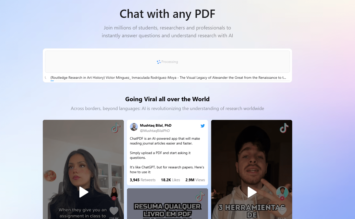Click the Processing spinner icon
The image size is (355, 219).
tap(159, 62)
